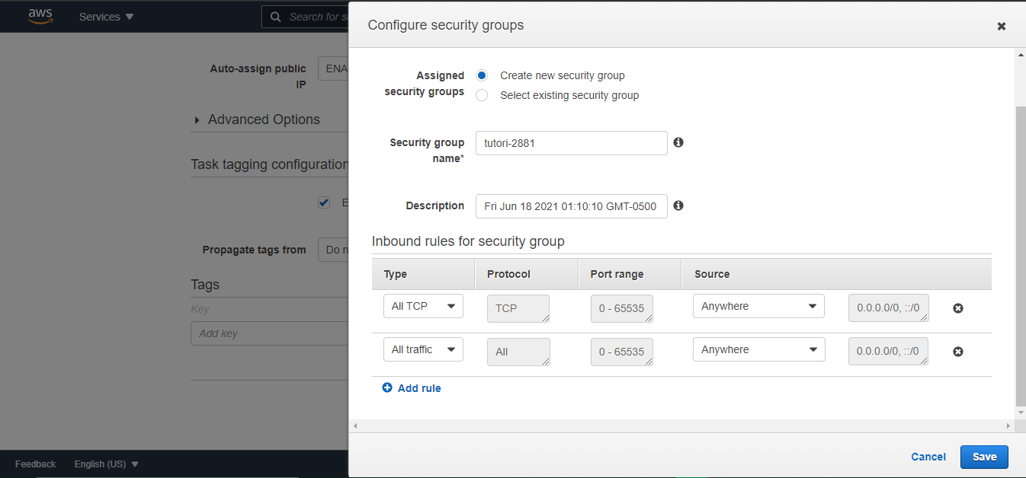Viewport: 1026px width, 478px height.
Task: Remove the All traffic inbound rule
Action: click(958, 352)
